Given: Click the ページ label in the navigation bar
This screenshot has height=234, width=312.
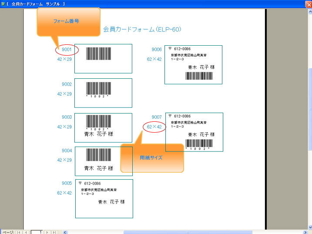Looking at the screenshot, I should (8, 232).
